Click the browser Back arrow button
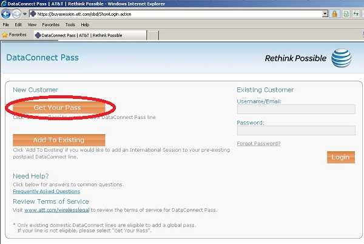 coord(5,14)
